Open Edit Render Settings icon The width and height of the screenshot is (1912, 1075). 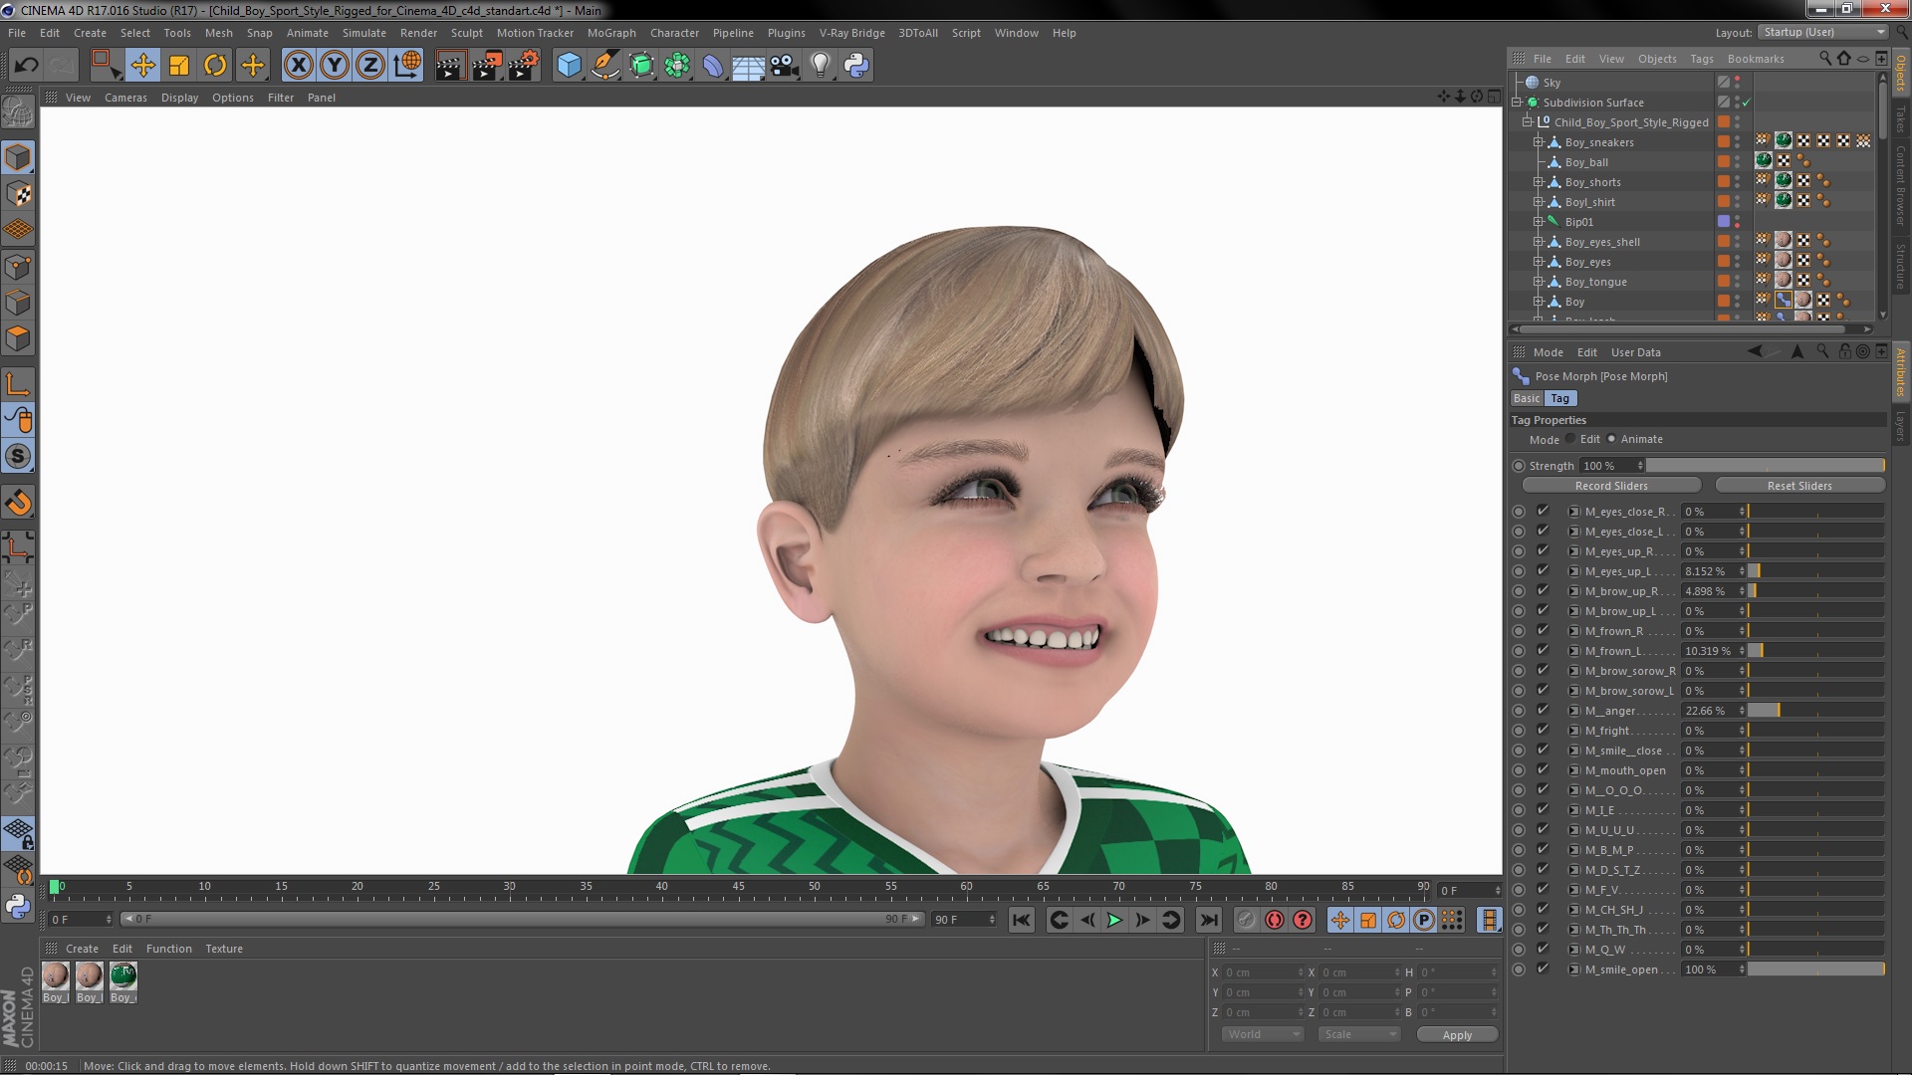[x=524, y=66]
